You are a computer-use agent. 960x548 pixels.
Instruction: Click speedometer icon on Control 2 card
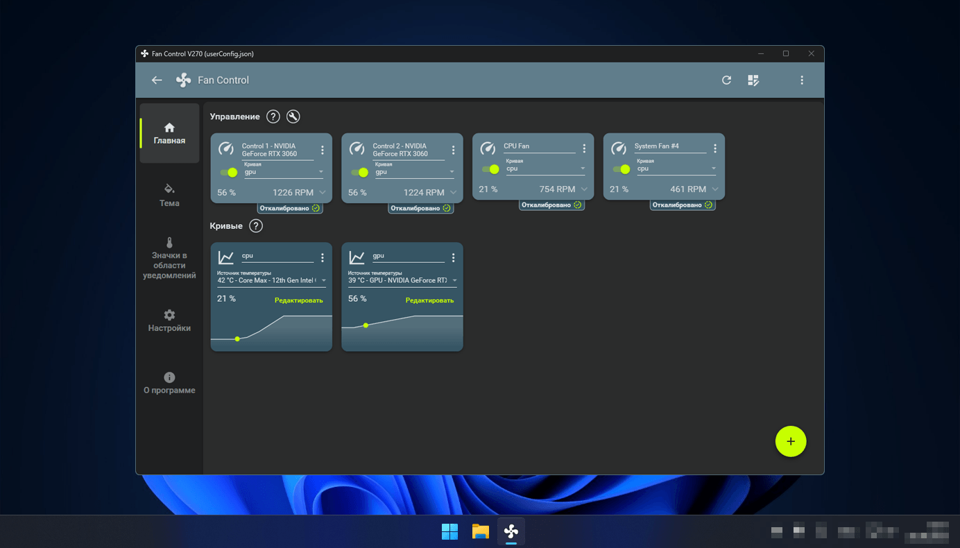[x=357, y=148]
